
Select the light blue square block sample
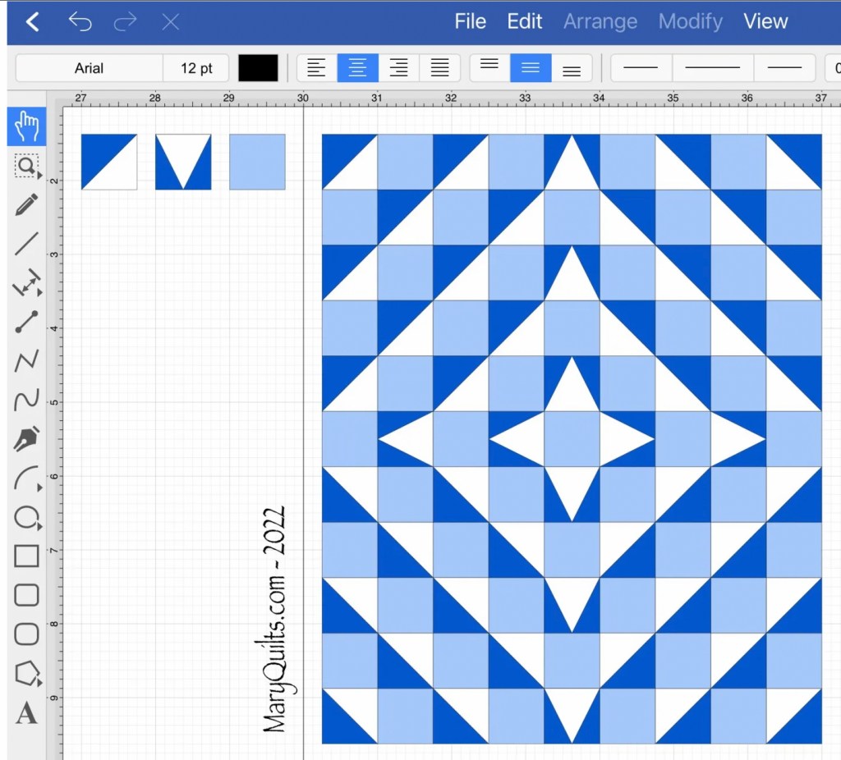(257, 162)
